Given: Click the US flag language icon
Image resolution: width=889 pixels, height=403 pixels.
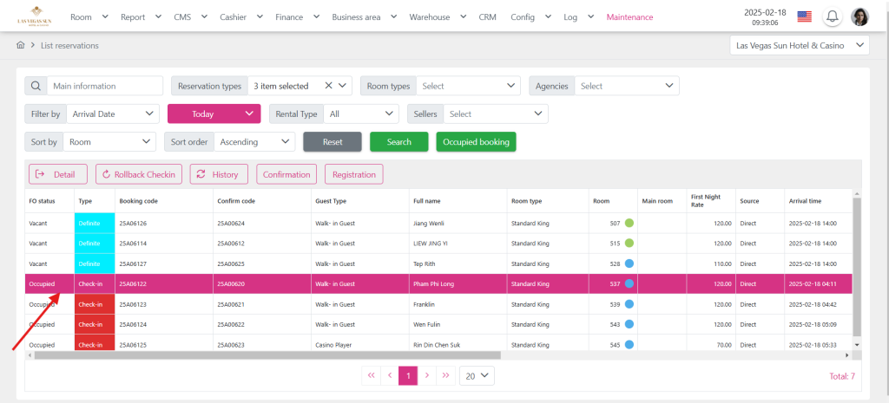Looking at the screenshot, I should tap(804, 16).
